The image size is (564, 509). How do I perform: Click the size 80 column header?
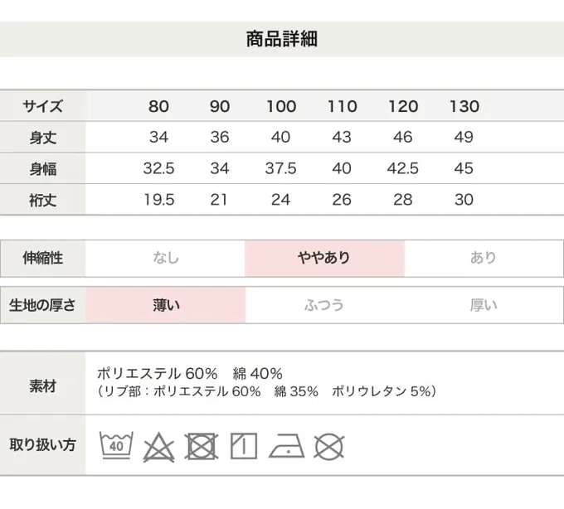[x=158, y=106]
